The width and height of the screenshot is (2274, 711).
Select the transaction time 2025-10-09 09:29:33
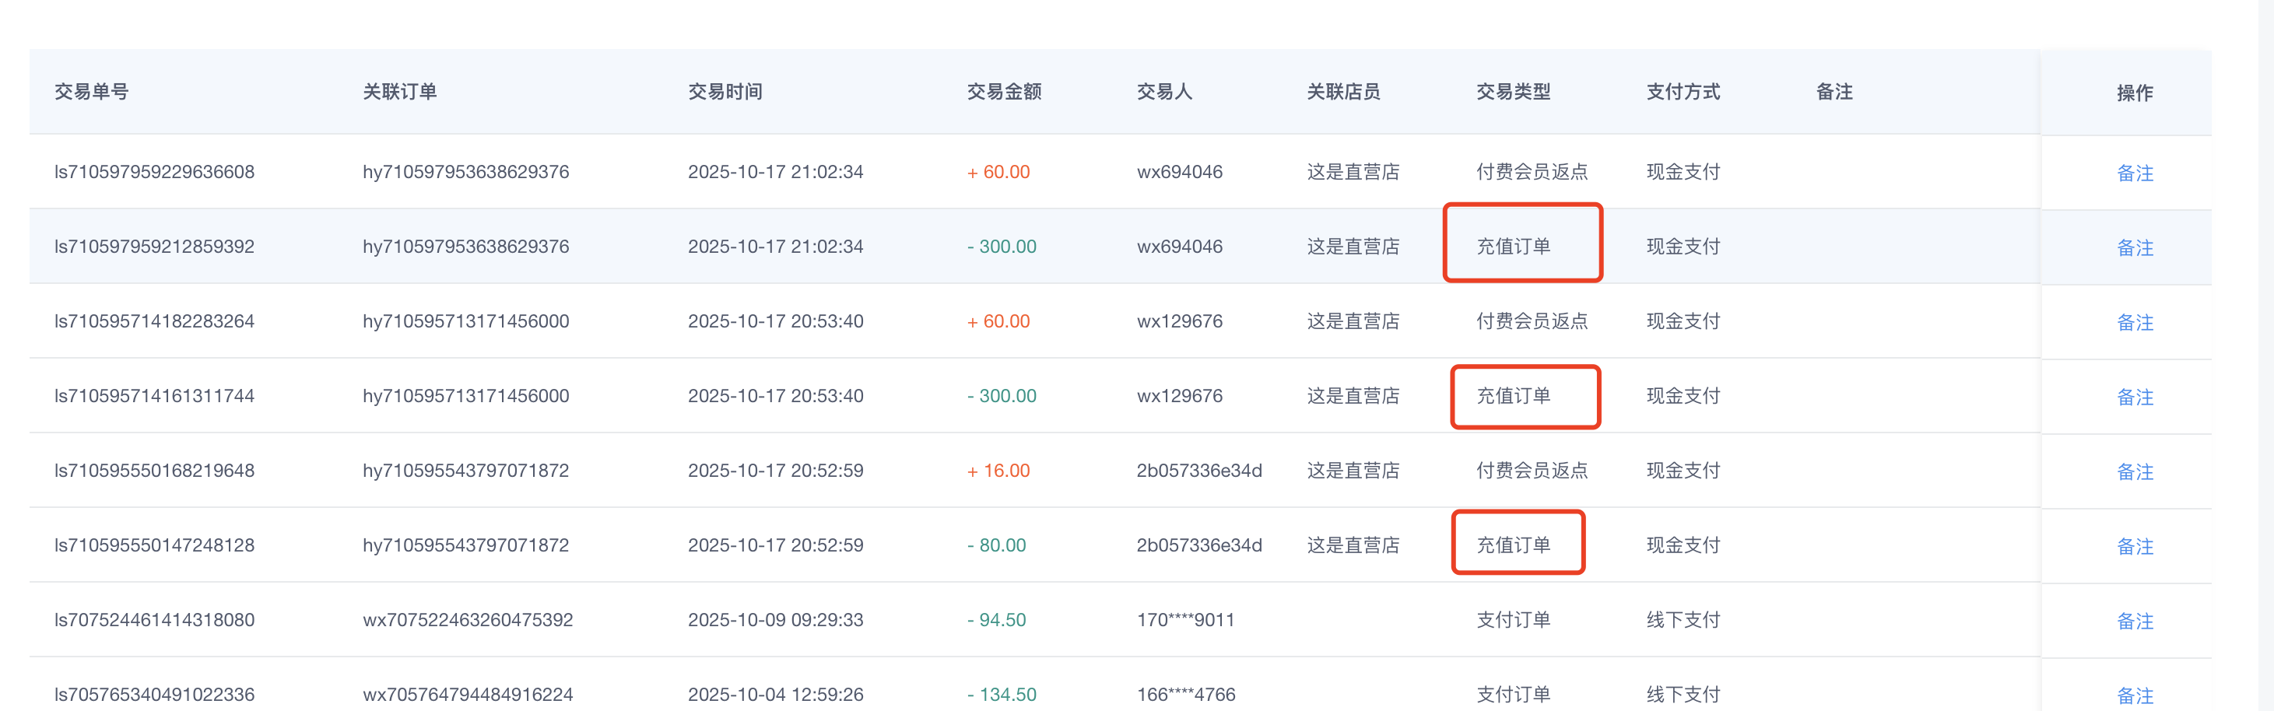coord(775,620)
